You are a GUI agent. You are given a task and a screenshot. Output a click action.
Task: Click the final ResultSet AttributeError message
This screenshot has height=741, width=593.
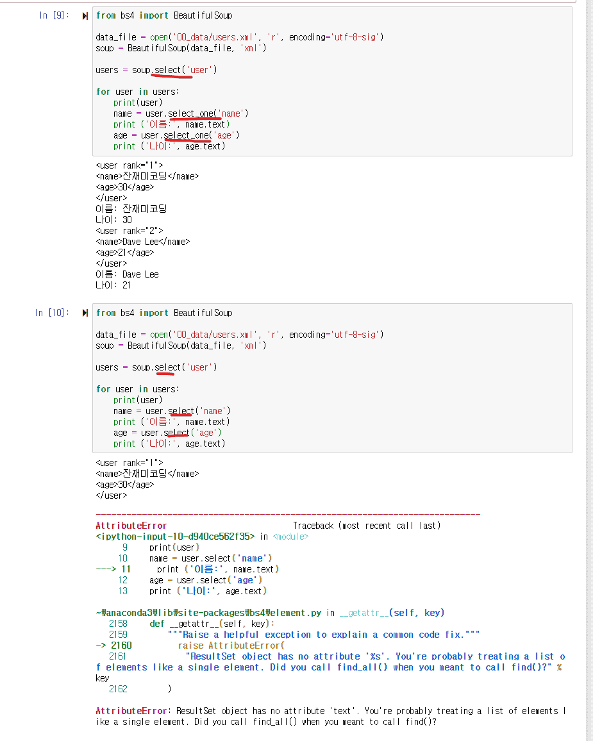330,716
